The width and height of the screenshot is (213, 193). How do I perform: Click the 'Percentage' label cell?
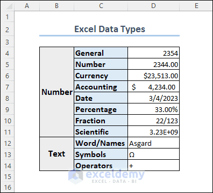click(101, 109)
